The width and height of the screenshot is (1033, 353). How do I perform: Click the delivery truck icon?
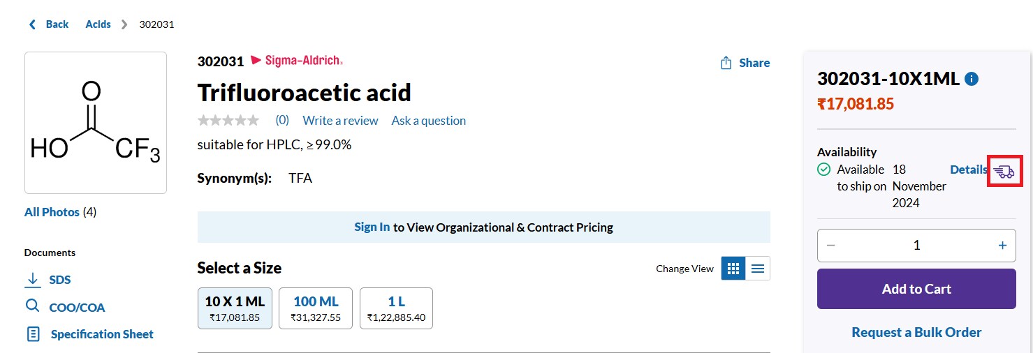1005,171
